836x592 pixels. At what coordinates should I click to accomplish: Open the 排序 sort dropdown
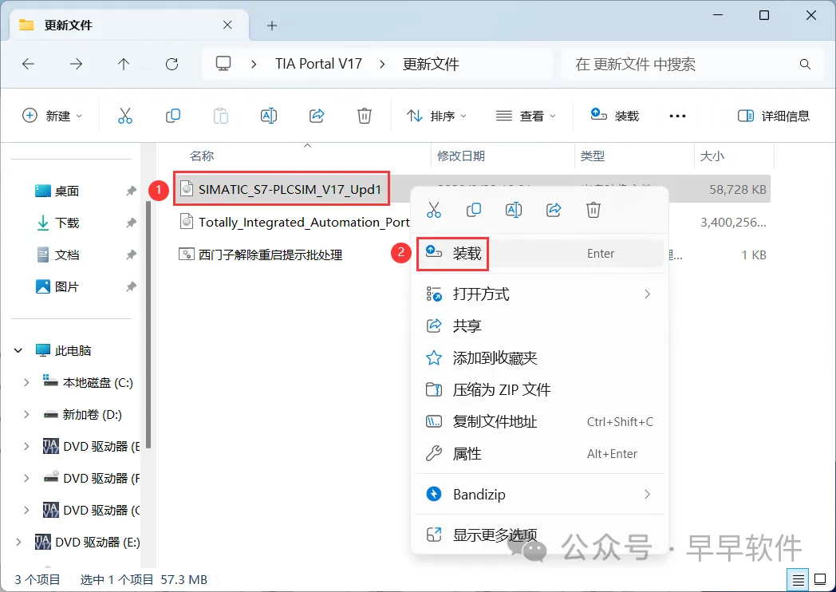click(436, 116)
